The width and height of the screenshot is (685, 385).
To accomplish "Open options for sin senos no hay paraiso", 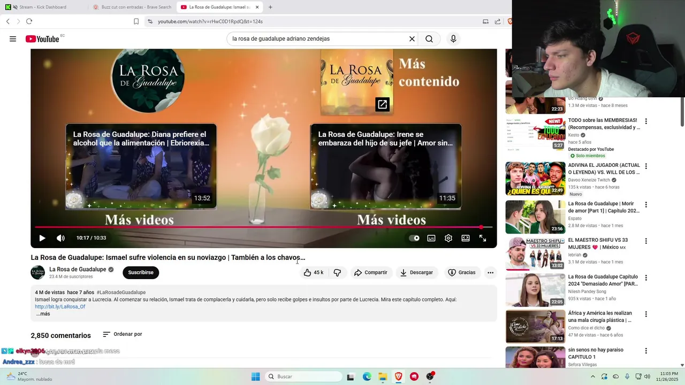I will point(646,351).
